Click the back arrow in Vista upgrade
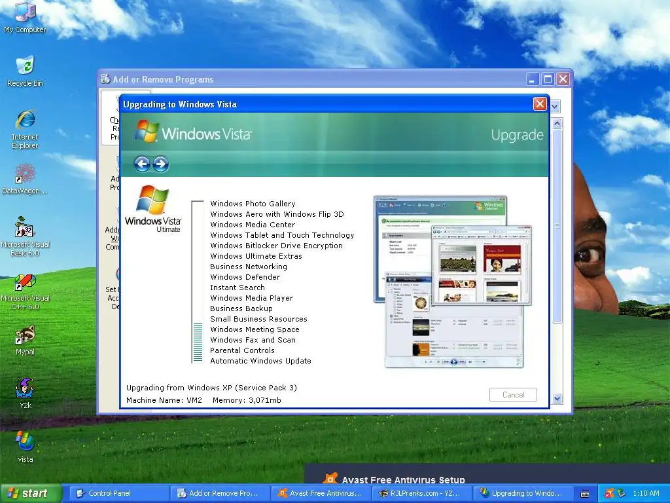Screen dimensions: 670x503 (x=142, y=164)
